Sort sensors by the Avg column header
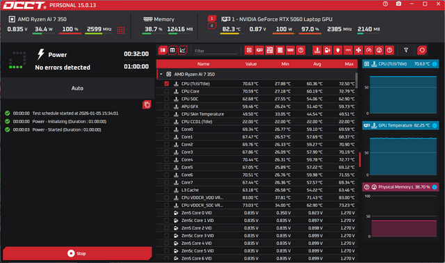Screen dimensions: 445x263 [317, 64]
